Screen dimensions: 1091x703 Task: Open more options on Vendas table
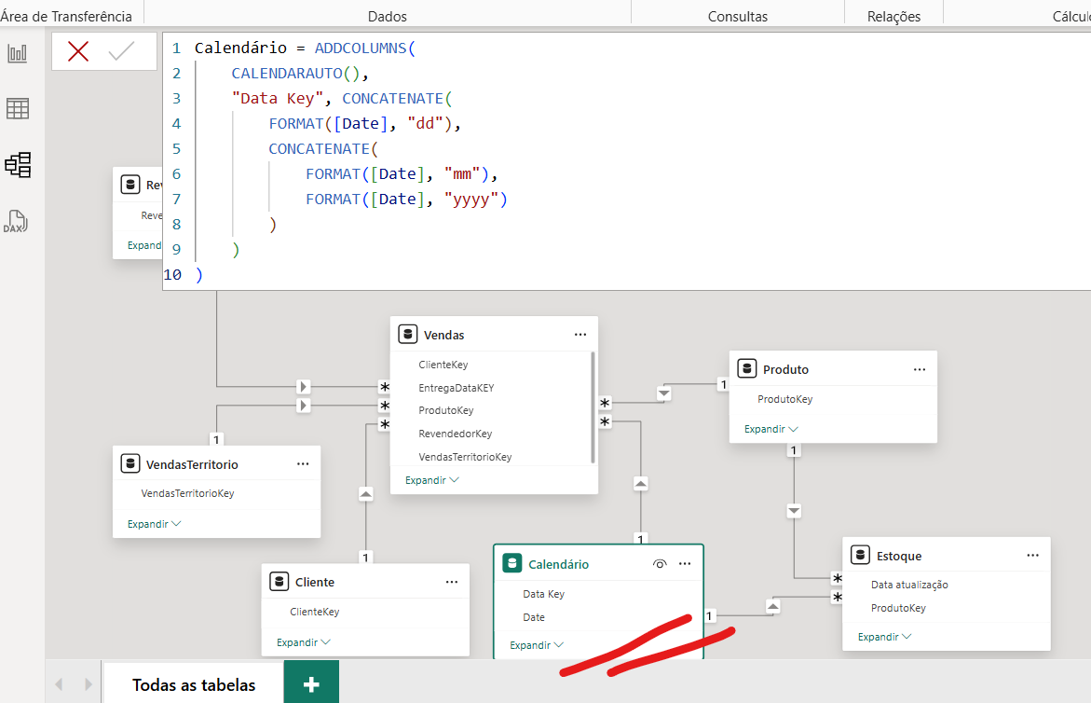click(580, 335)
